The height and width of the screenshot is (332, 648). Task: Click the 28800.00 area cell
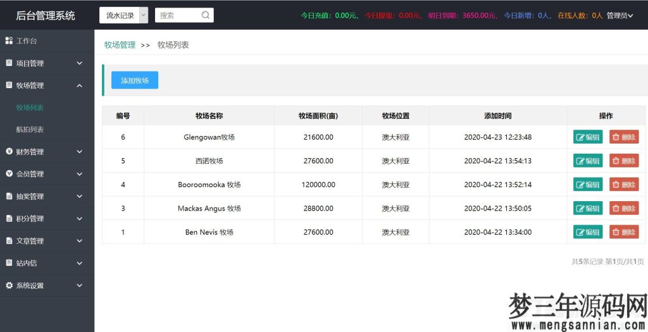coord(318,209)
